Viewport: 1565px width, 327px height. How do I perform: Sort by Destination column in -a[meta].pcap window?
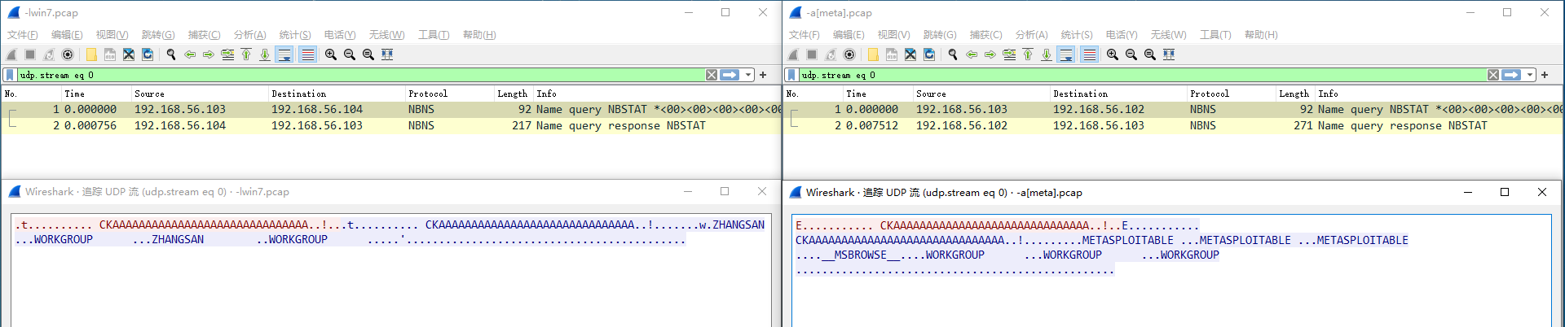click(x=1118, y=94)
